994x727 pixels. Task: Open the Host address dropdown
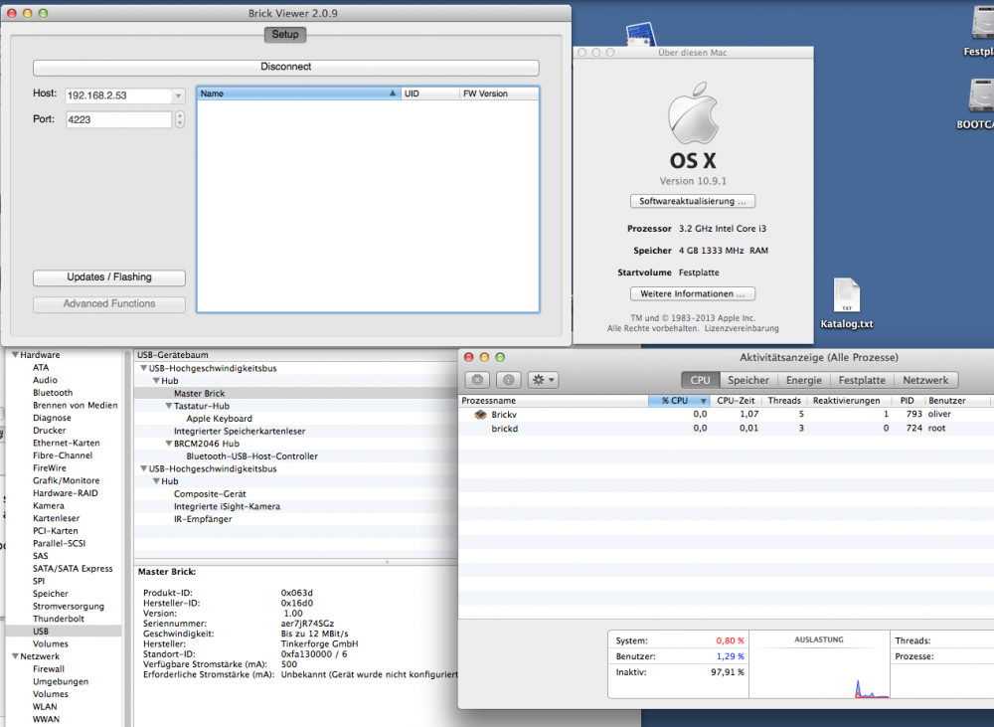click(178, 96)
